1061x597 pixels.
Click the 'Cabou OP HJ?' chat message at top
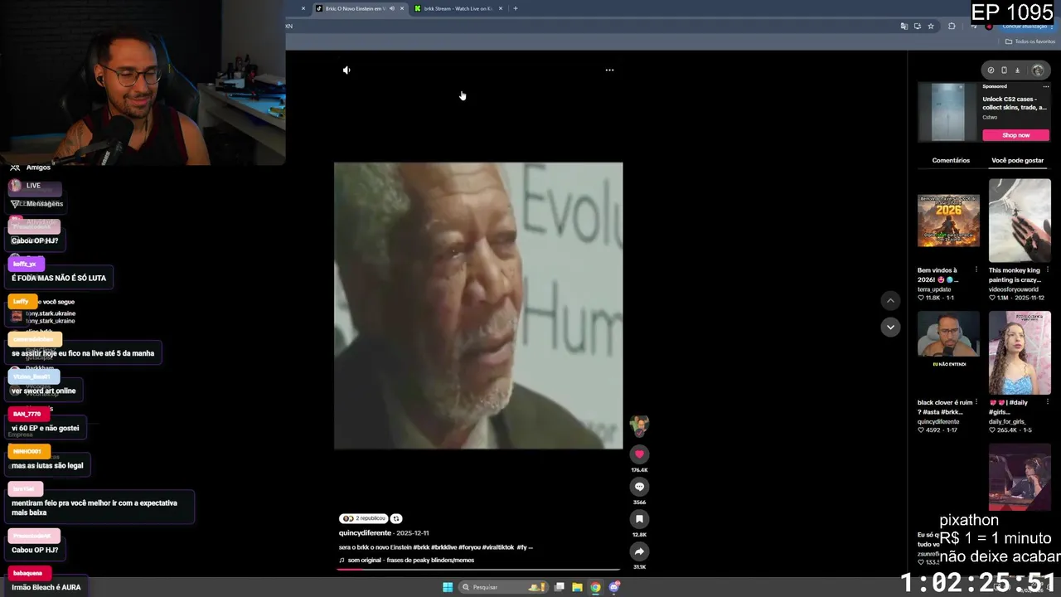tap(35, 240)
